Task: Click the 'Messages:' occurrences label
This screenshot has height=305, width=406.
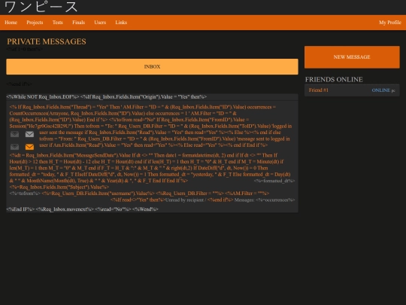Action: pos(265,200)
